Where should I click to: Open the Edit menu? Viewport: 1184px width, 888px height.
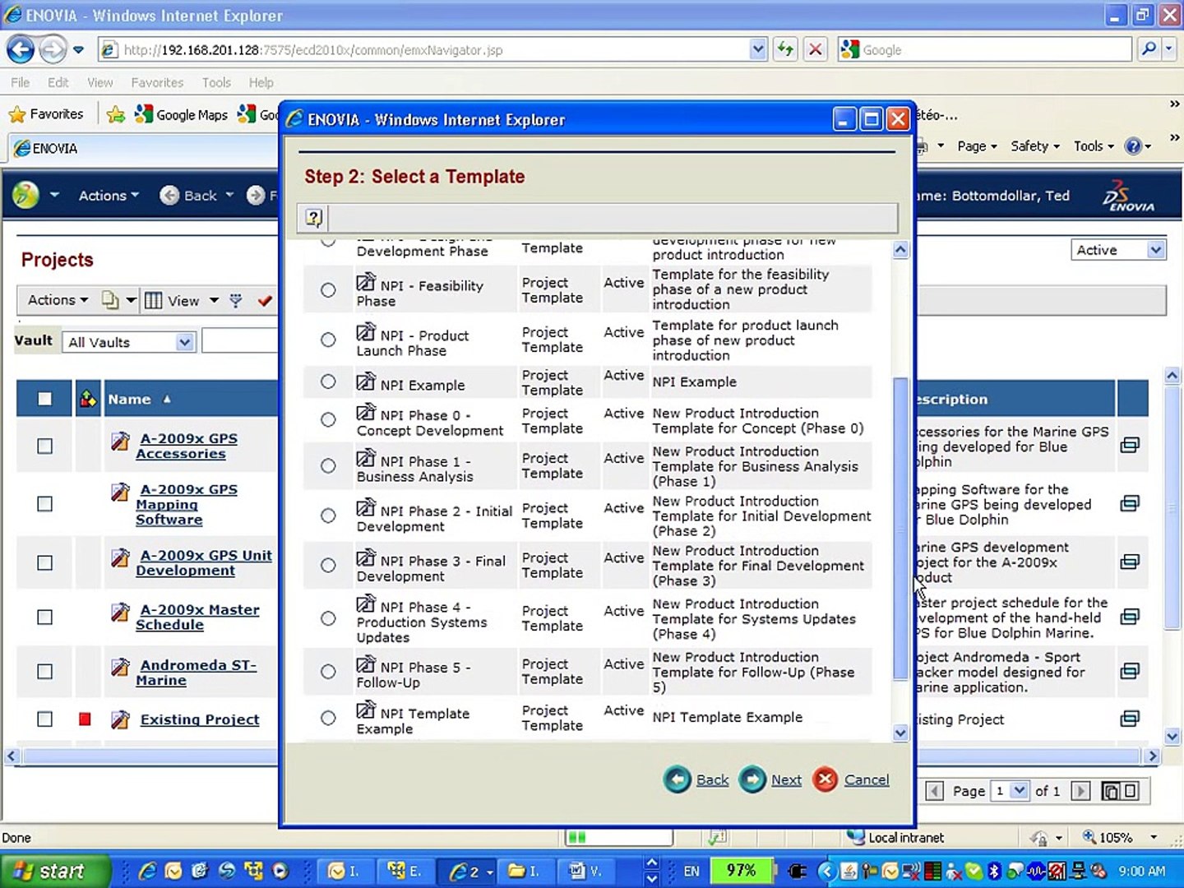click(58, 82)
